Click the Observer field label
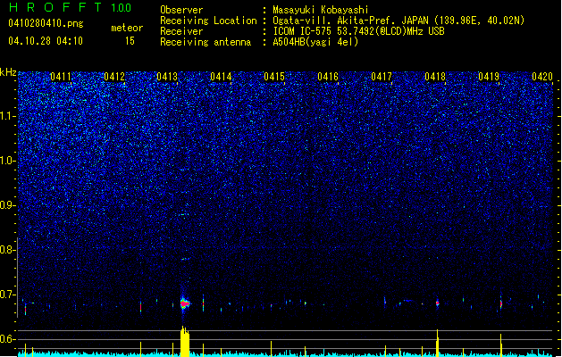 click(181, 10)
